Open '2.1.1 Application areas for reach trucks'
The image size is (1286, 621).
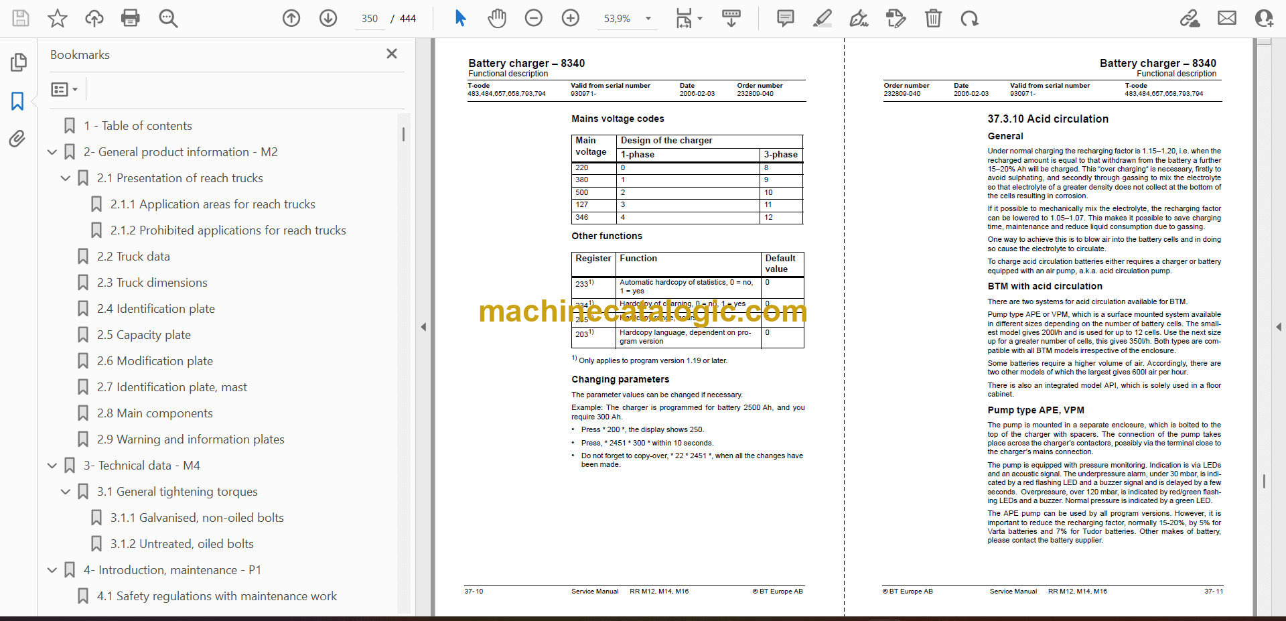pyautogui.click(x=212, y=204)
